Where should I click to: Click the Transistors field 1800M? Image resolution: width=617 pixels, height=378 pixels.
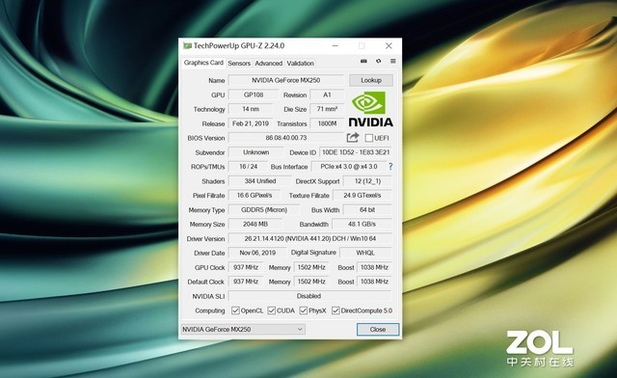pos(327,123)
